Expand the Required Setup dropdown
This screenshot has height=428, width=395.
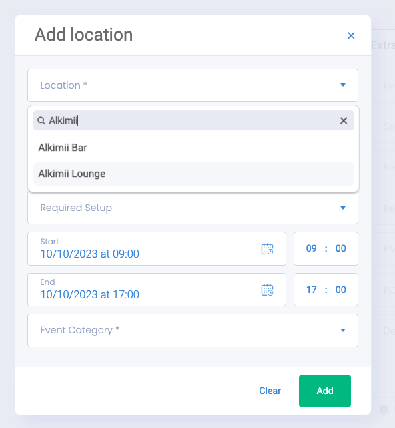click(x=193, y=208)
